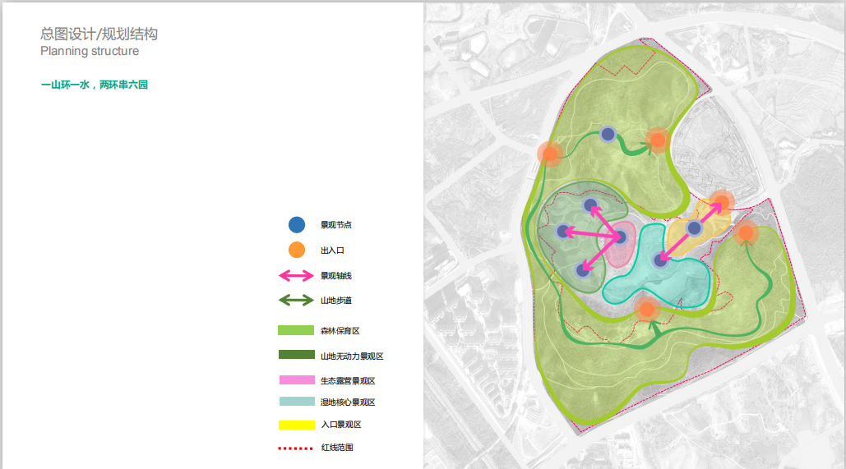The width and height of the screenshot is (846, 469).
Task: Pick the teal 湿地核心景观区 swatch
Action: point(298,402)
